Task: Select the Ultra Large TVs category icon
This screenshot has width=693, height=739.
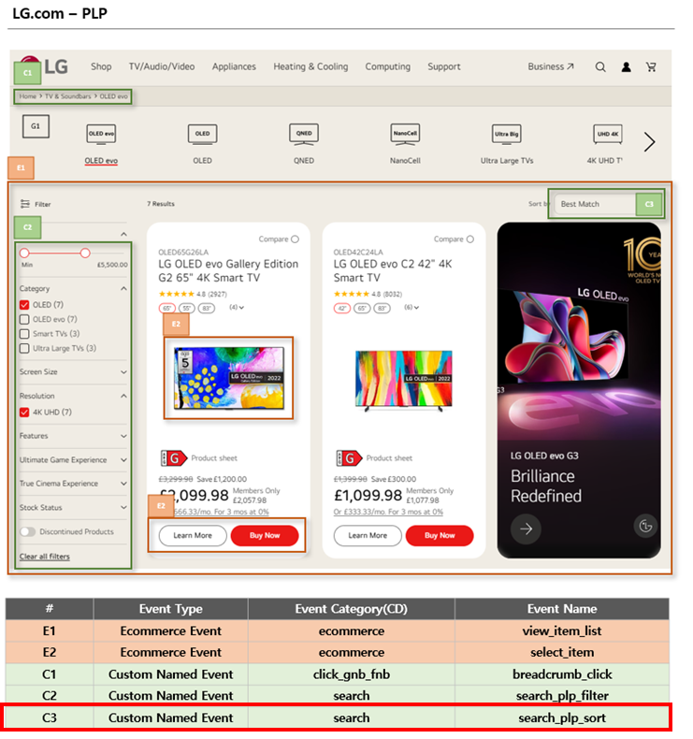Action: pos(506,134)
